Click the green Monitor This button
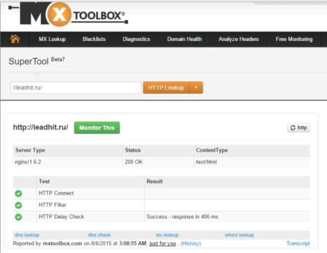 (97, 128)
